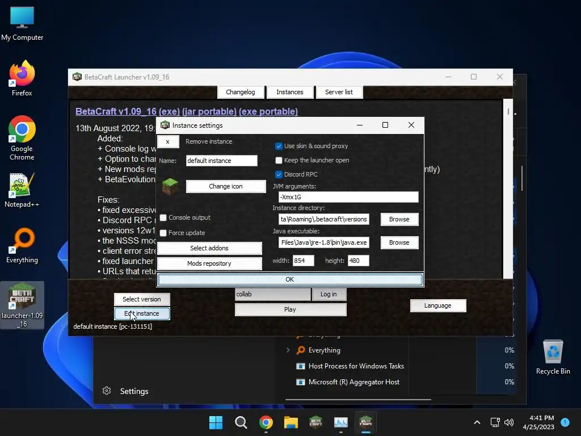This screenshot has width=581, height=436.
Task: Open the notification badge in the tray
Action: point(565,422)
